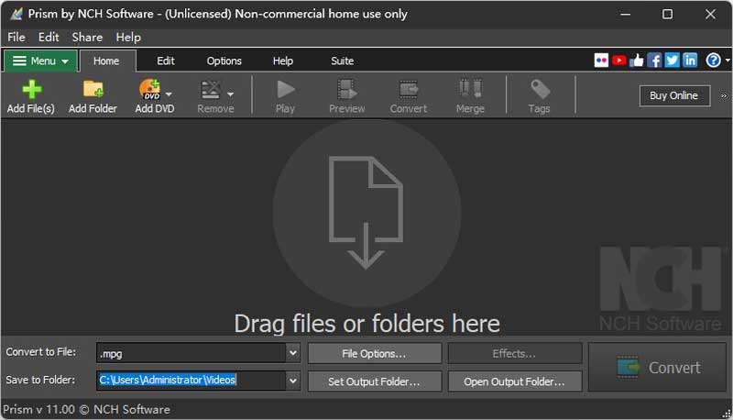
Task: Expand the help icon dropdown arrow
Action: tap(728, 61)
